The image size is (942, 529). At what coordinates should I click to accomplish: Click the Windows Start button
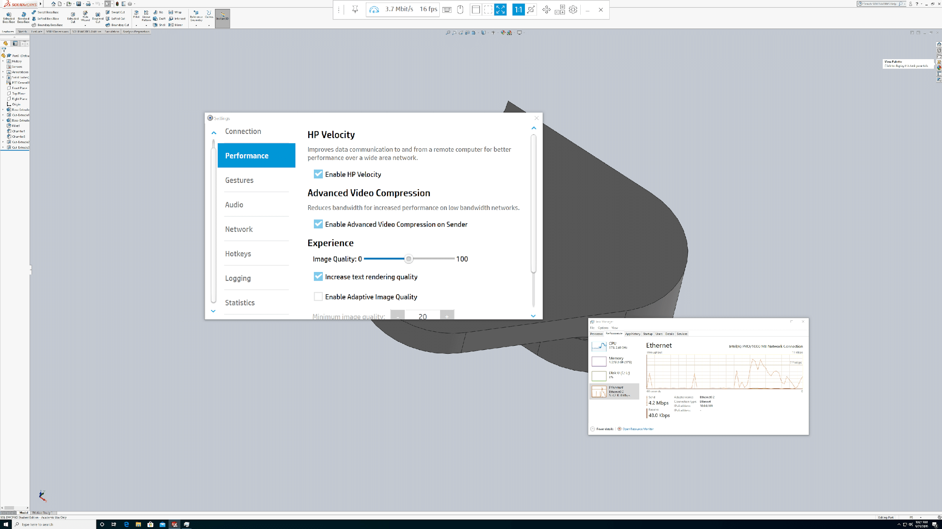click(x=6, y=524)
